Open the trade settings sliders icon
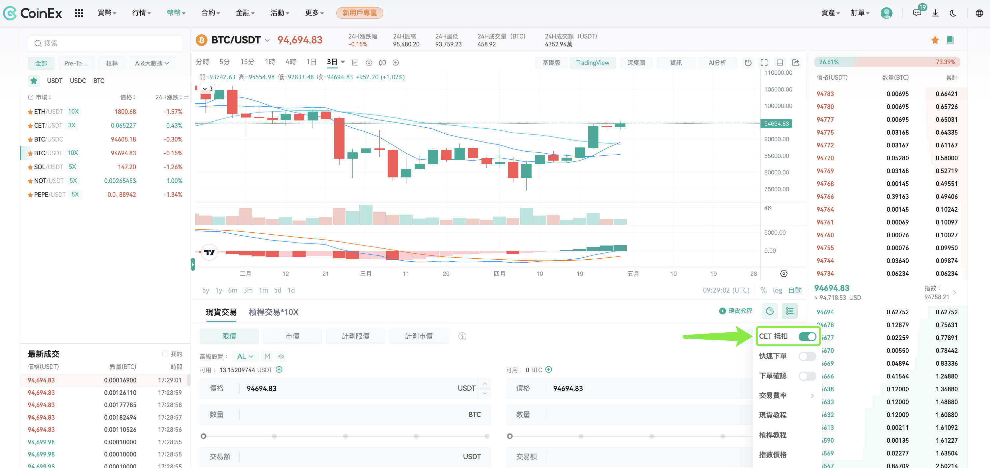The image size is (990, 468). click(789, 311)
